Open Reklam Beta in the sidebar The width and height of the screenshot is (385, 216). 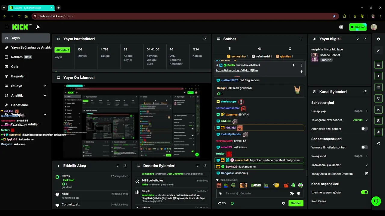click(x=26, y=57)
